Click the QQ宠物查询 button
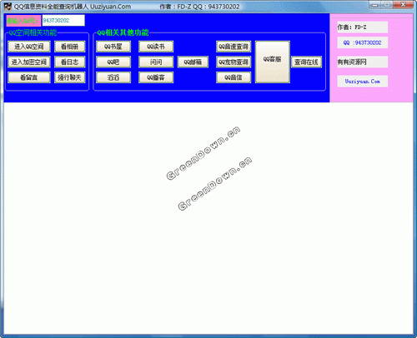The height and width of the screenshot is (338, 417). click(234, 62)
